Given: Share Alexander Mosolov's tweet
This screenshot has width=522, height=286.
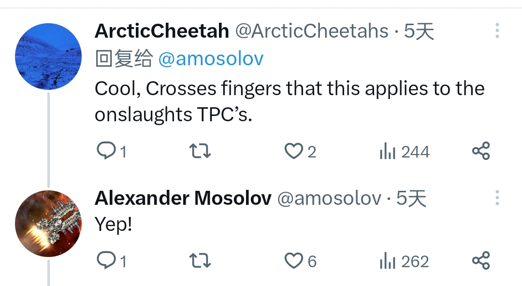Looking at the screenshot, I should [481, 261].
